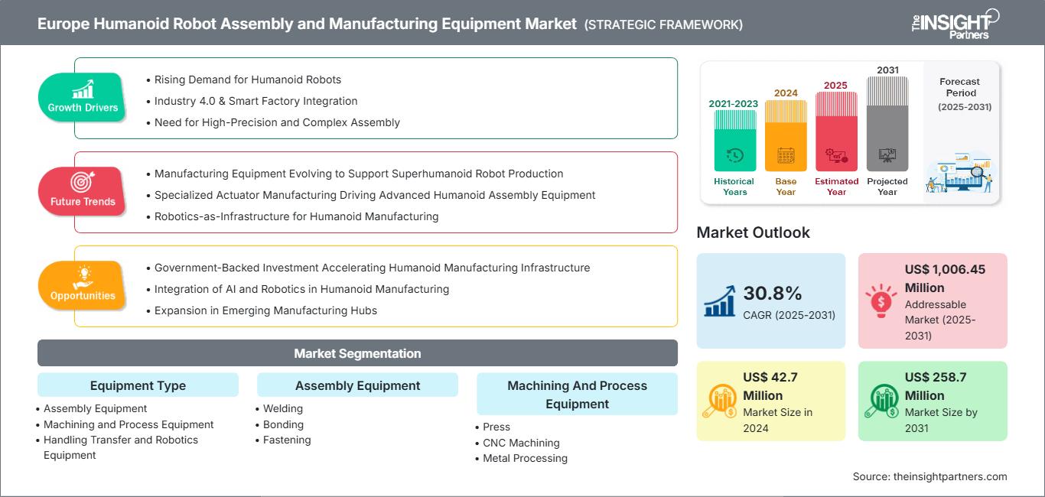Click the Estimated Year gear icon
Screen dimensions: 1045x497
836,155
